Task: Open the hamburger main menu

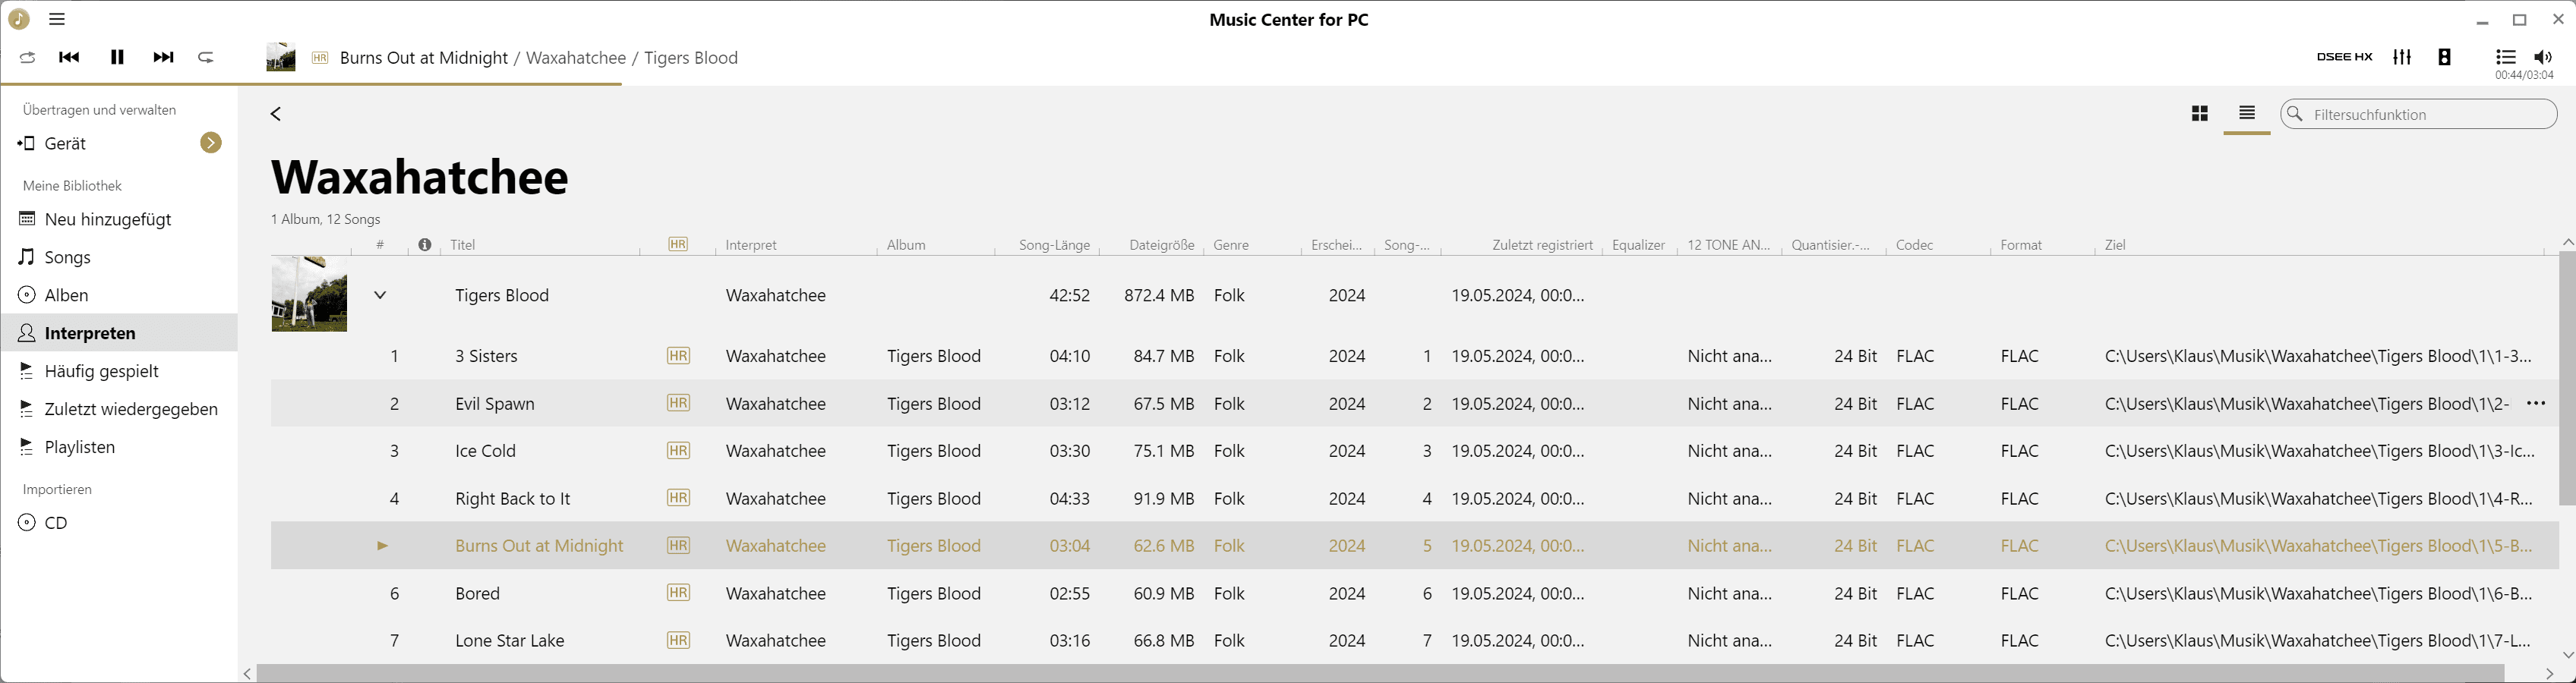Action: click(x=57, y=19)
